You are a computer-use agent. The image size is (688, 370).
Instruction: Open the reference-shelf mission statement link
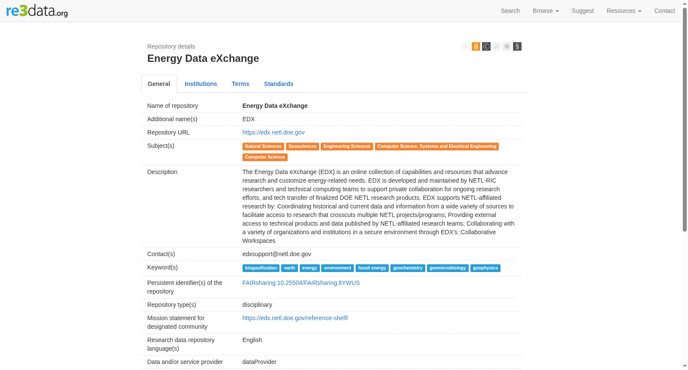tap(295, 318)
